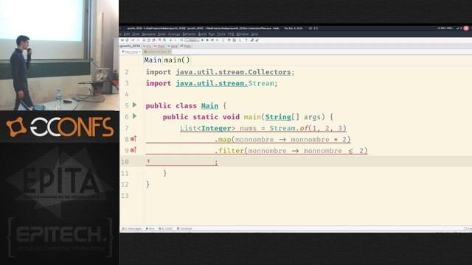Click the pink round icon in the system tray

click(466, 28)
